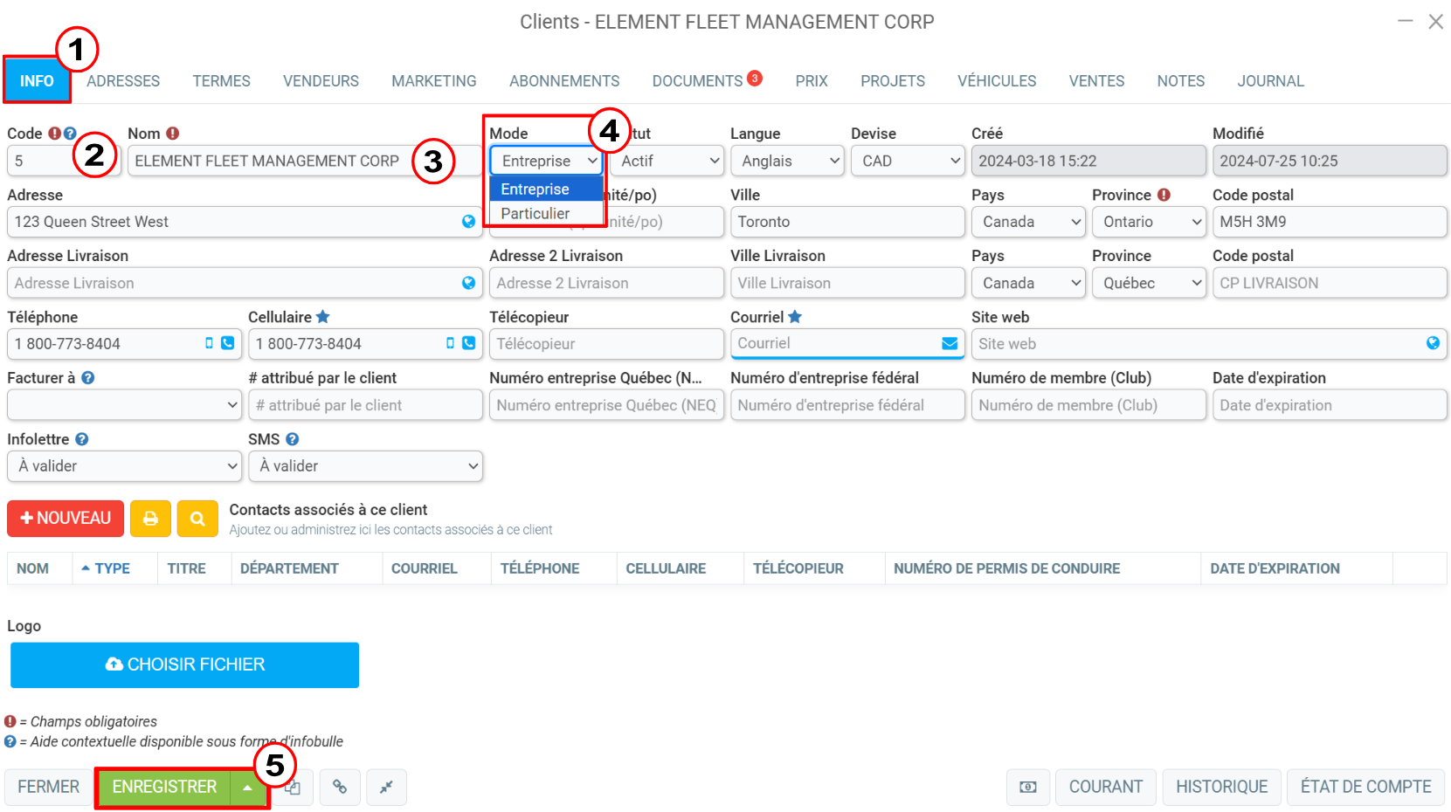
Task: Switch to the VÉHICULES tab
Action: 997,81
